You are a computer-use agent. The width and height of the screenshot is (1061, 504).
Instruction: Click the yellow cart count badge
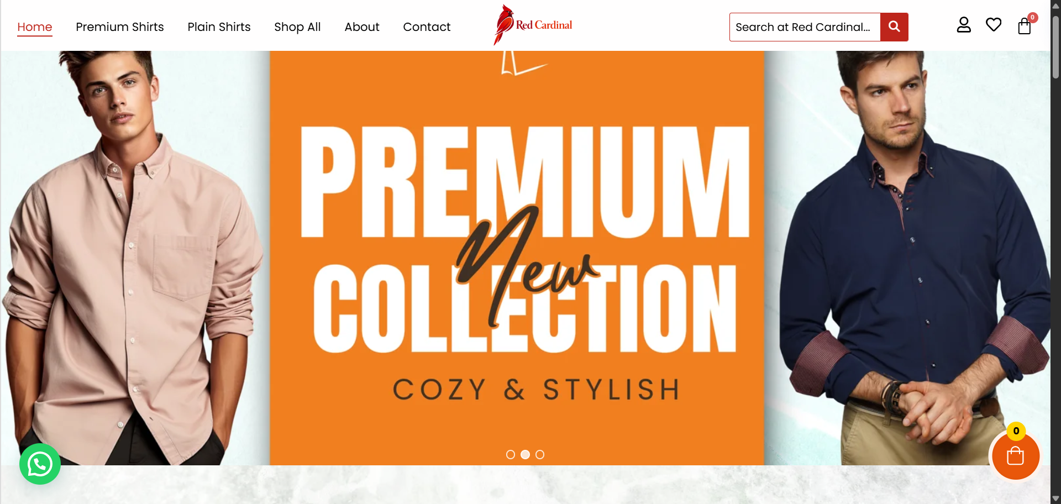[1016, 431]
